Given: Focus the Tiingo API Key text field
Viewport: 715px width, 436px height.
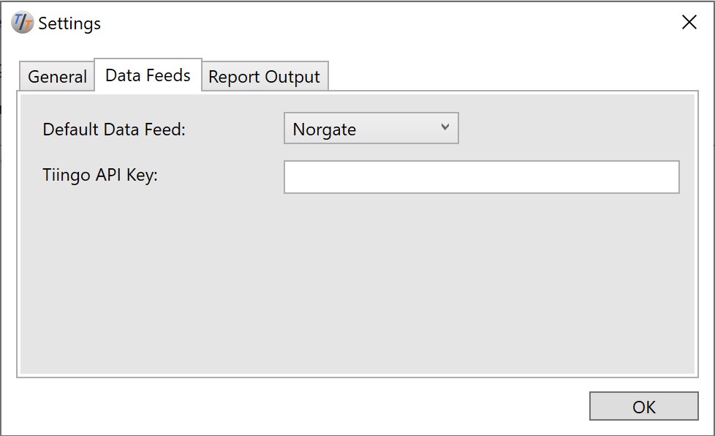Looking at the screenshot, I should click(482, 177).
